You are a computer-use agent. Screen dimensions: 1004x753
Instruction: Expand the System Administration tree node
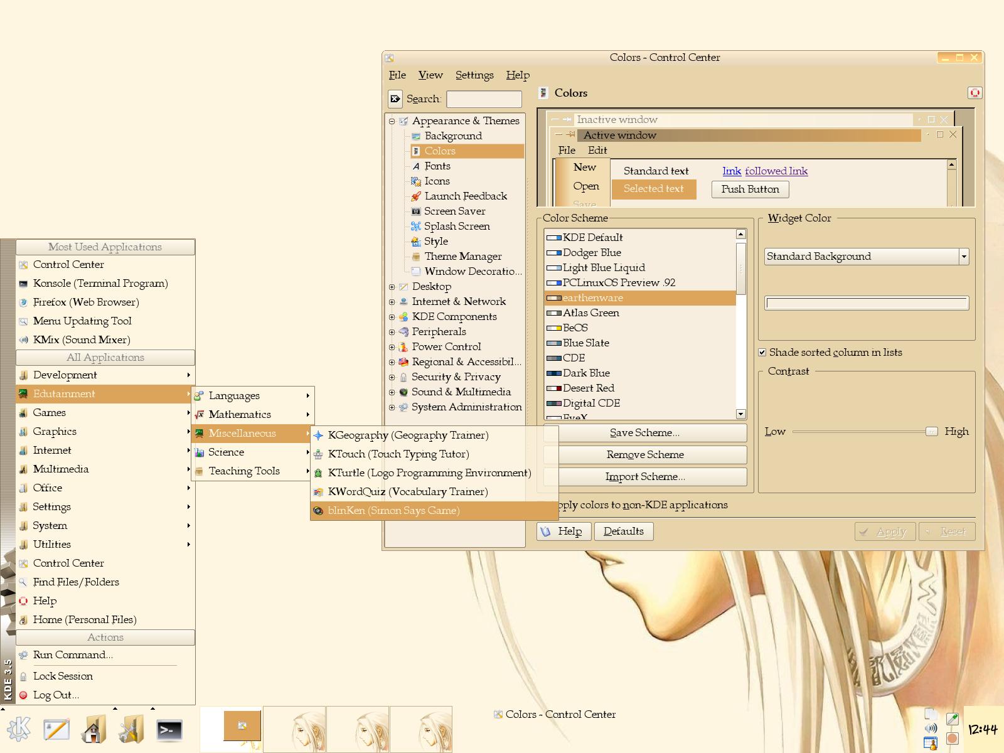click(x=392, y=407)
